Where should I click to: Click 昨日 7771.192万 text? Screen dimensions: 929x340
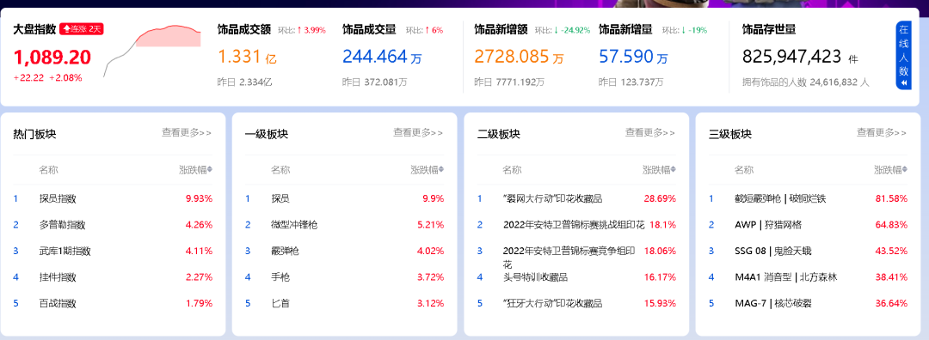(508, 82)
